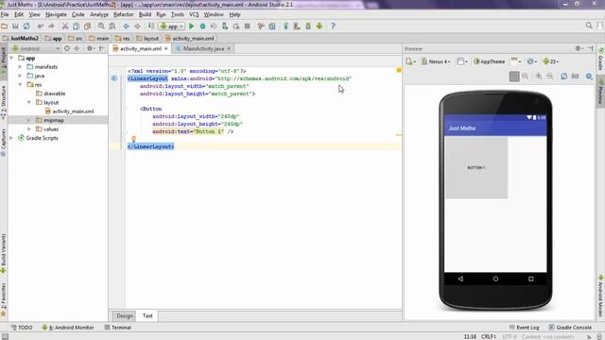The image size is (605, 340).
Task: Open the TODO tool window
Action: point(22,328)
